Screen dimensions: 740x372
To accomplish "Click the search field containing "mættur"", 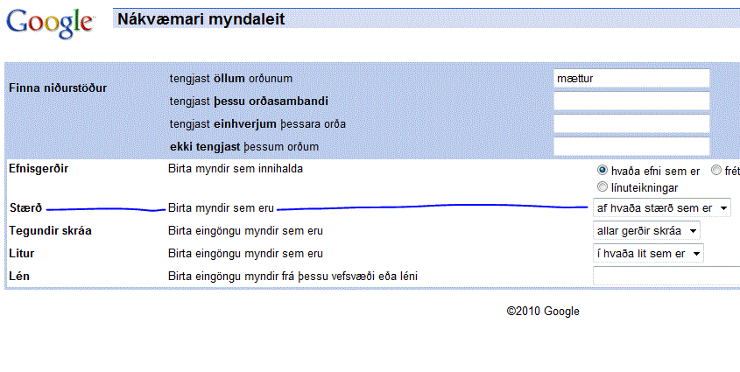I will point(631,79).
